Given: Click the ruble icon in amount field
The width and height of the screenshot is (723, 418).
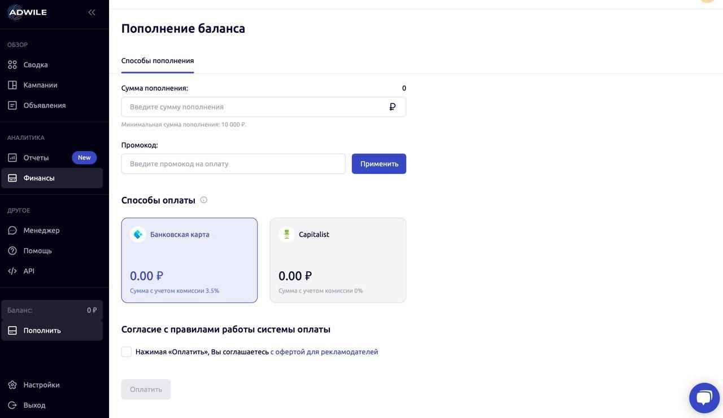Looking at the screenshot, I should pyautogui.click(x=393, y=107).
